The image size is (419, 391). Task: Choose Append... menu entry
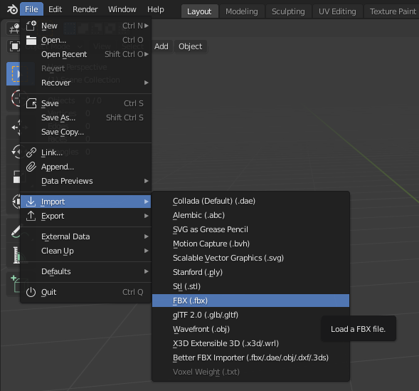(86, 167)
